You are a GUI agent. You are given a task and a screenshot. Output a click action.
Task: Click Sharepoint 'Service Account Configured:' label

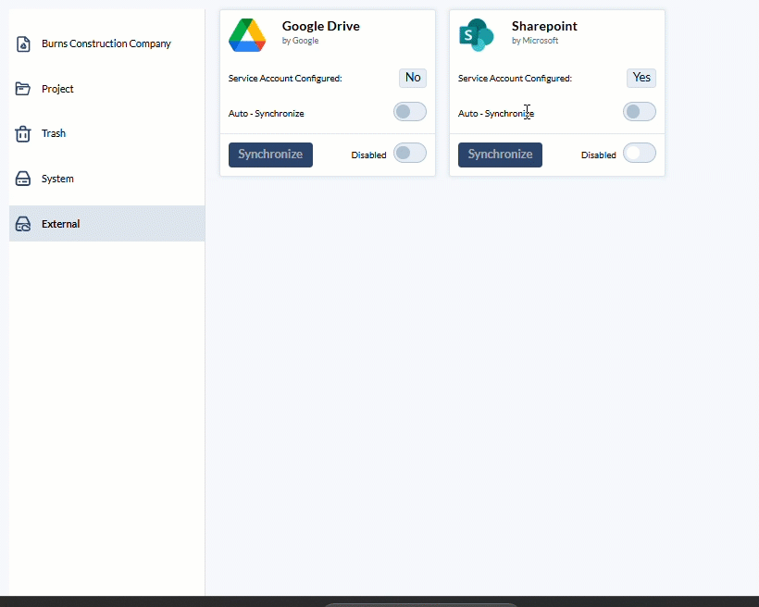[515, 79]
